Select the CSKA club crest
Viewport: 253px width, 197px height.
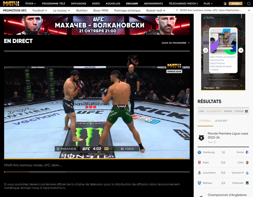(x=247, y=162)
